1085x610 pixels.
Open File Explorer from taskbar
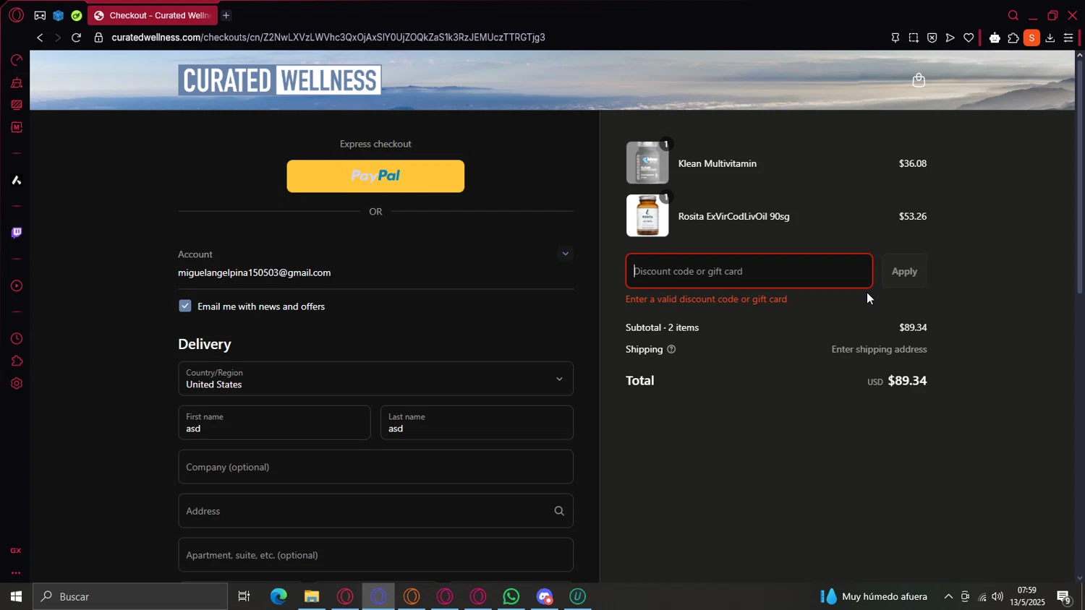coord(312,596)
